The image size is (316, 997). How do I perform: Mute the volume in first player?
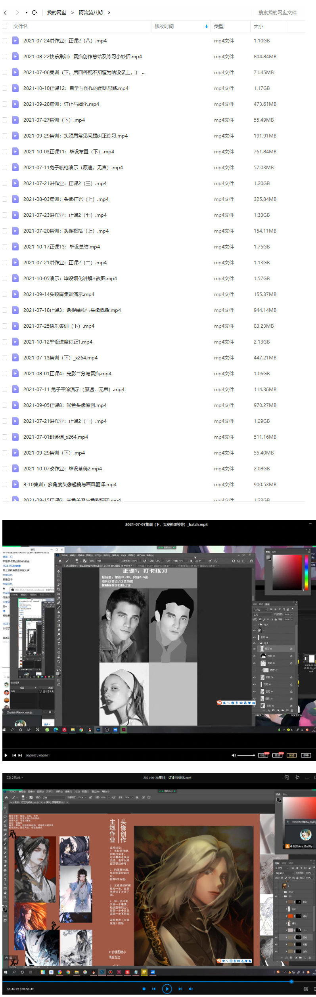click(234, 755)
